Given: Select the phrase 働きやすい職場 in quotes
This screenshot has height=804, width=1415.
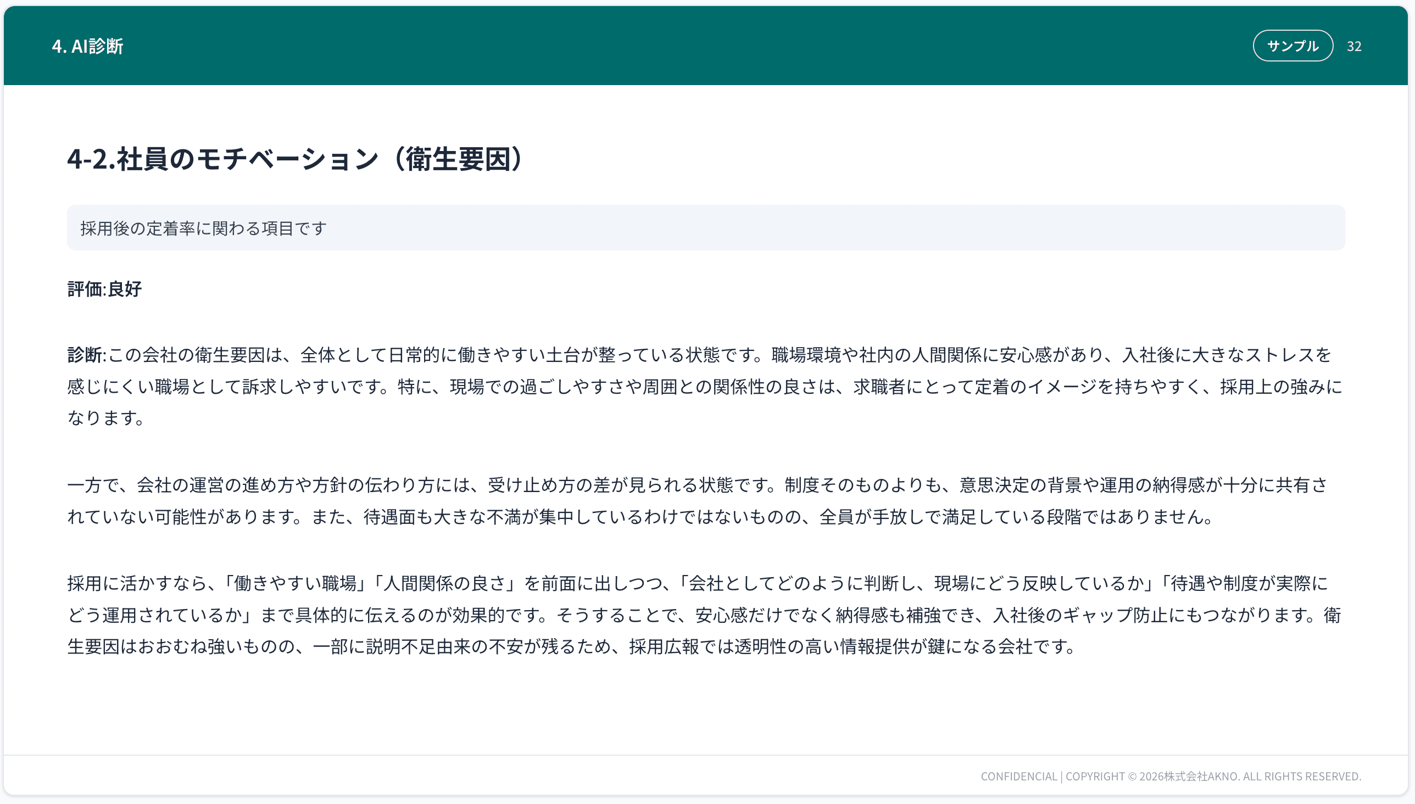Looking at the screenshot, I should [x=294, y=582].
